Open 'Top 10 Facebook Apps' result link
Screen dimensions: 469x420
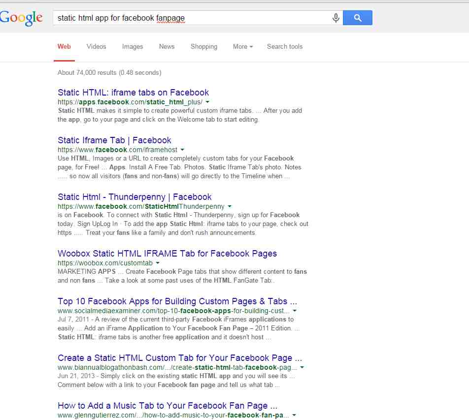coord(177,301)
